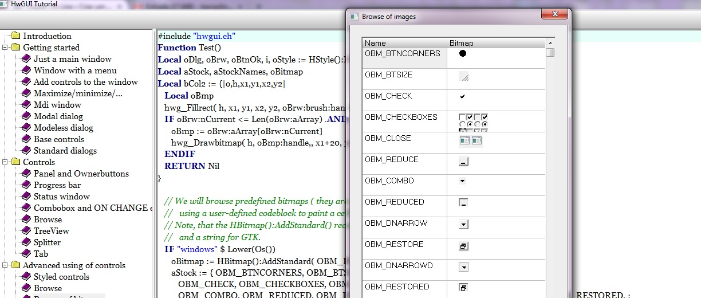
Task: Collapse the Advanced using of controls folder
Action: [x=5, y=265]
